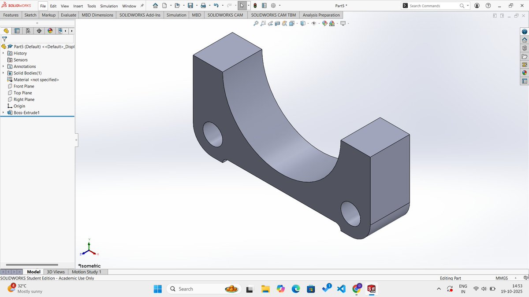The image size is (529, 297).
Task: Click Apply Scene icon
Action: (332, 23)
